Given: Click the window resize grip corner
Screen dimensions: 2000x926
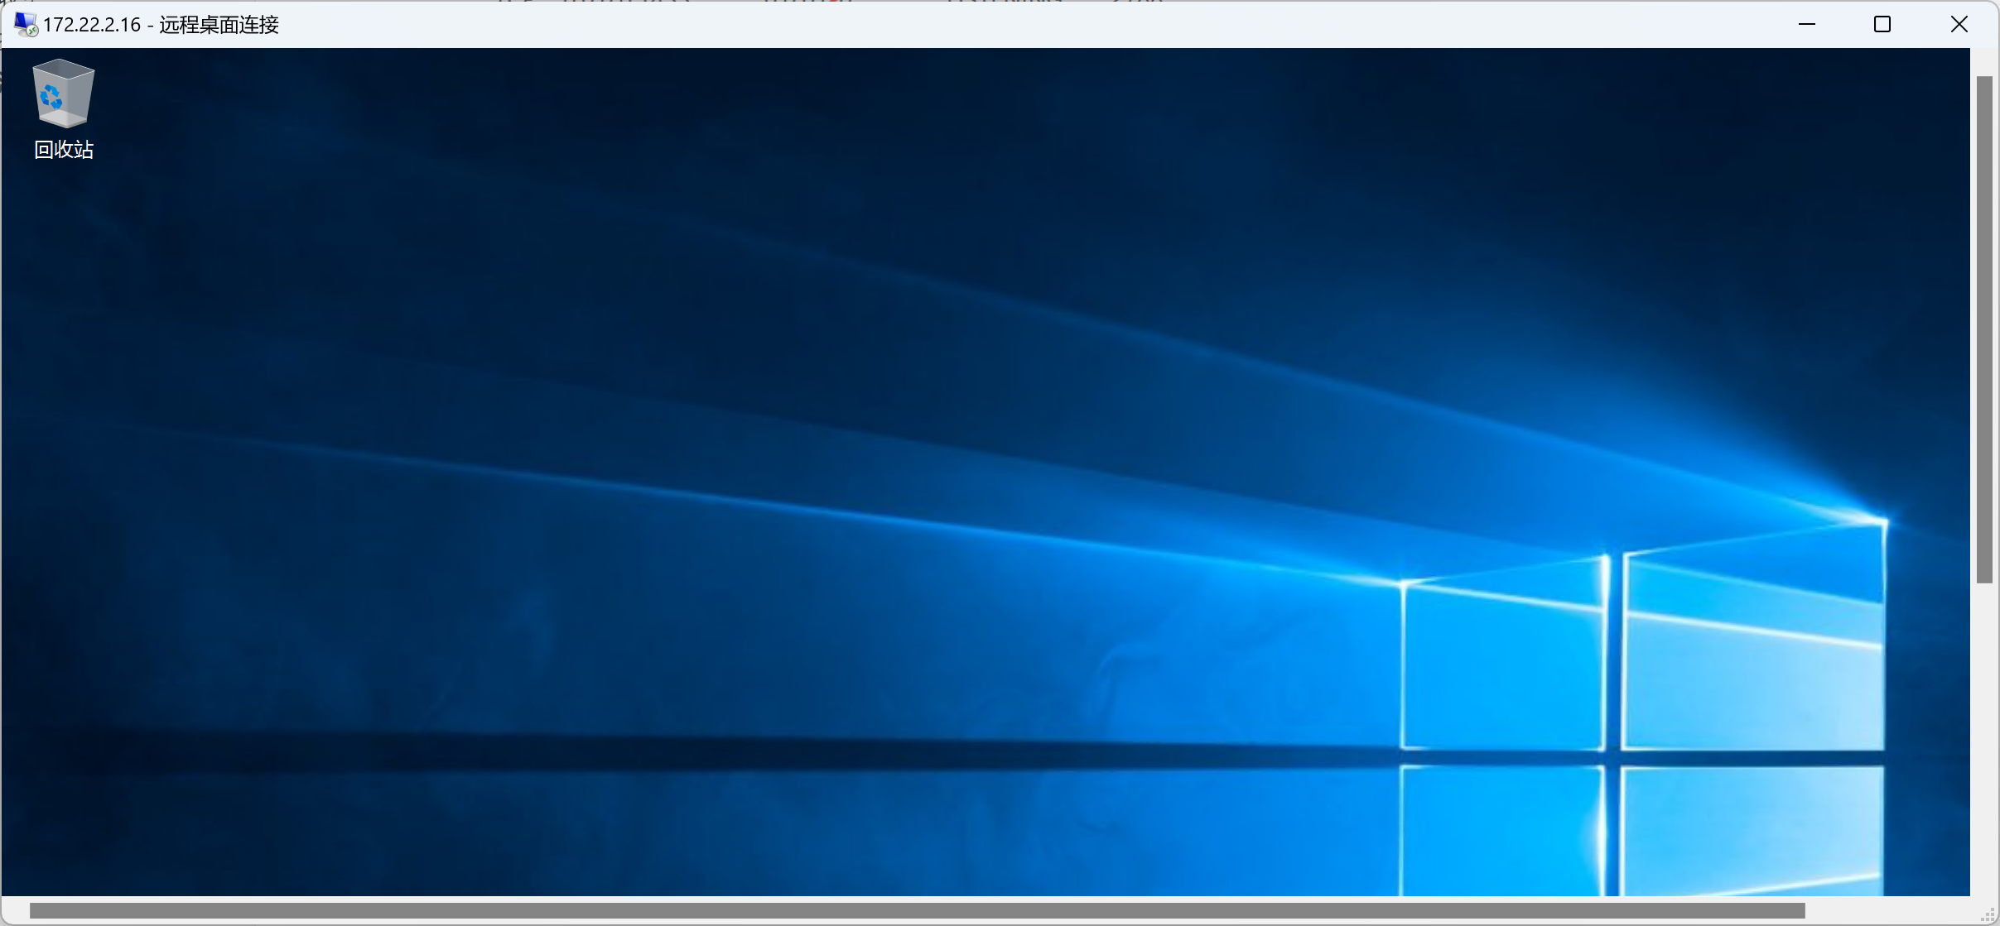Looking at the screenshot, I should pyautogui.click(x=1988, y=914).
